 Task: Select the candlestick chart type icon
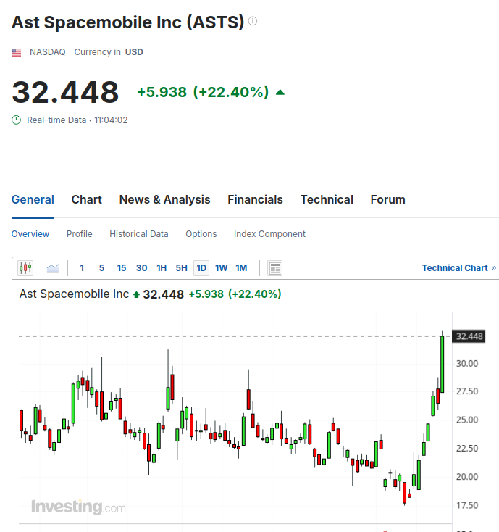tap(25, 268)
